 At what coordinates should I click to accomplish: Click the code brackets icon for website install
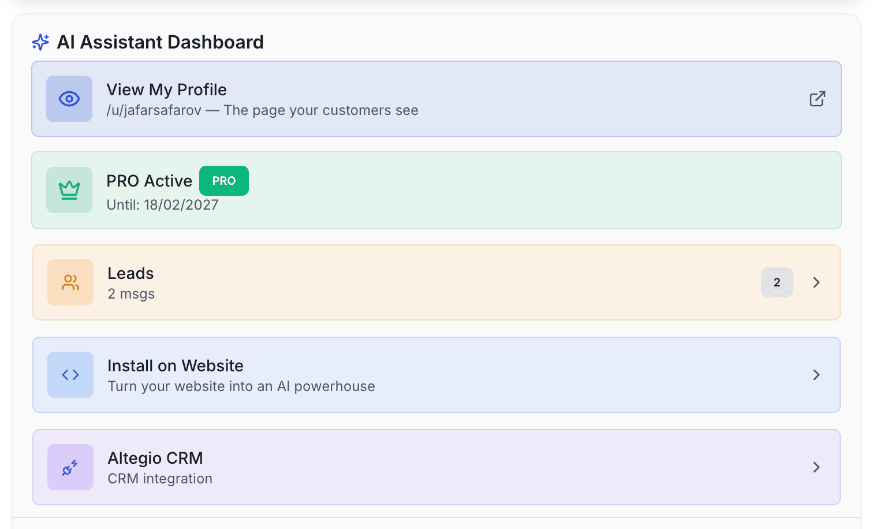click(70, 375)
